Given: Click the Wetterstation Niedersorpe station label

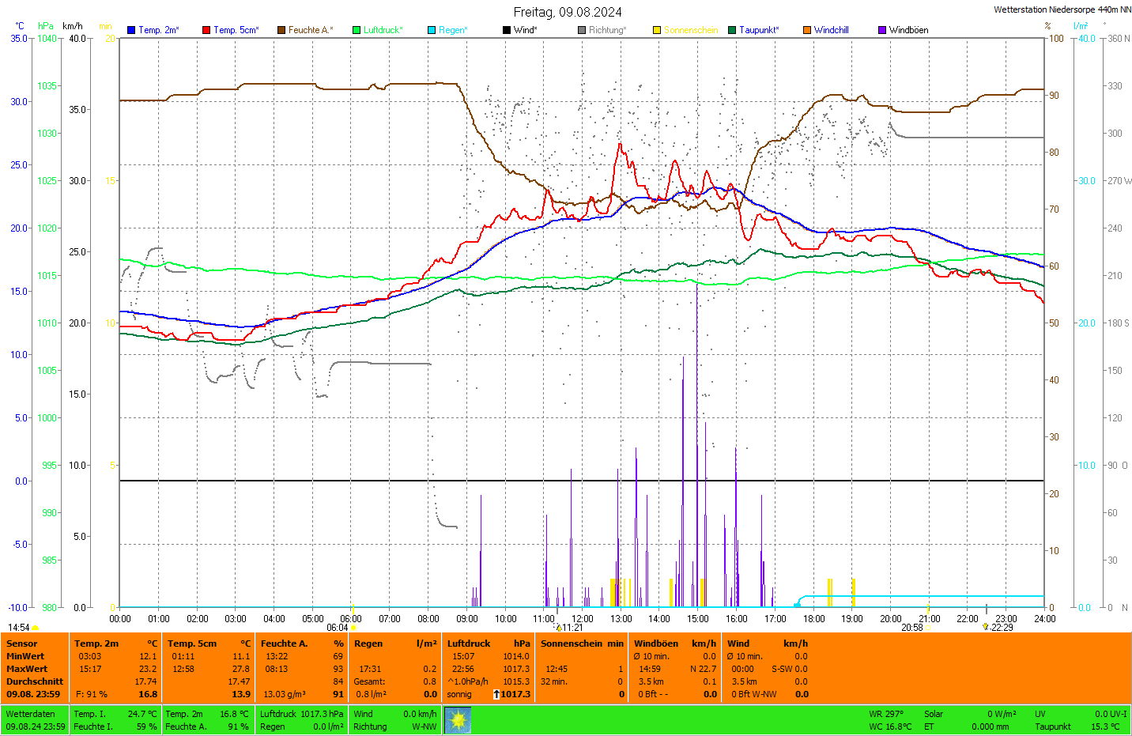Looking at the screenshot, I should (x=1062, y=9).
